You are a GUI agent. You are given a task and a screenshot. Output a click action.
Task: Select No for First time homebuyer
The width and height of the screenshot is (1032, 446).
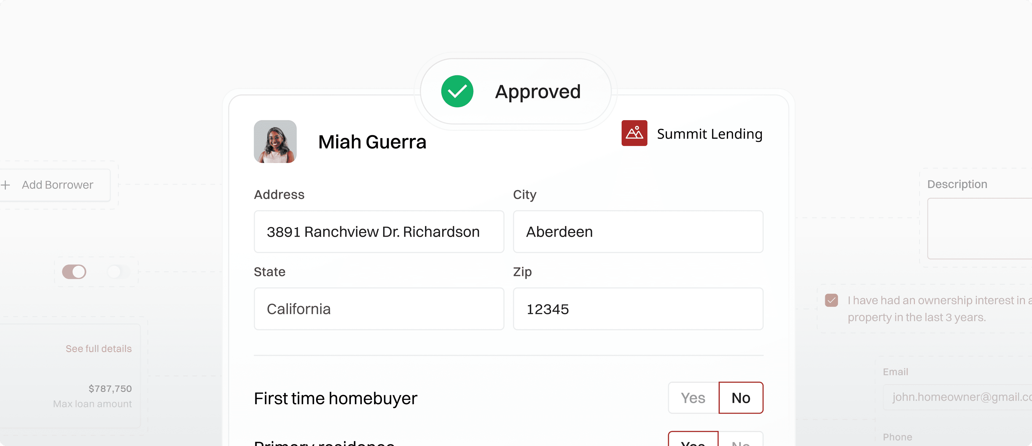741,398
